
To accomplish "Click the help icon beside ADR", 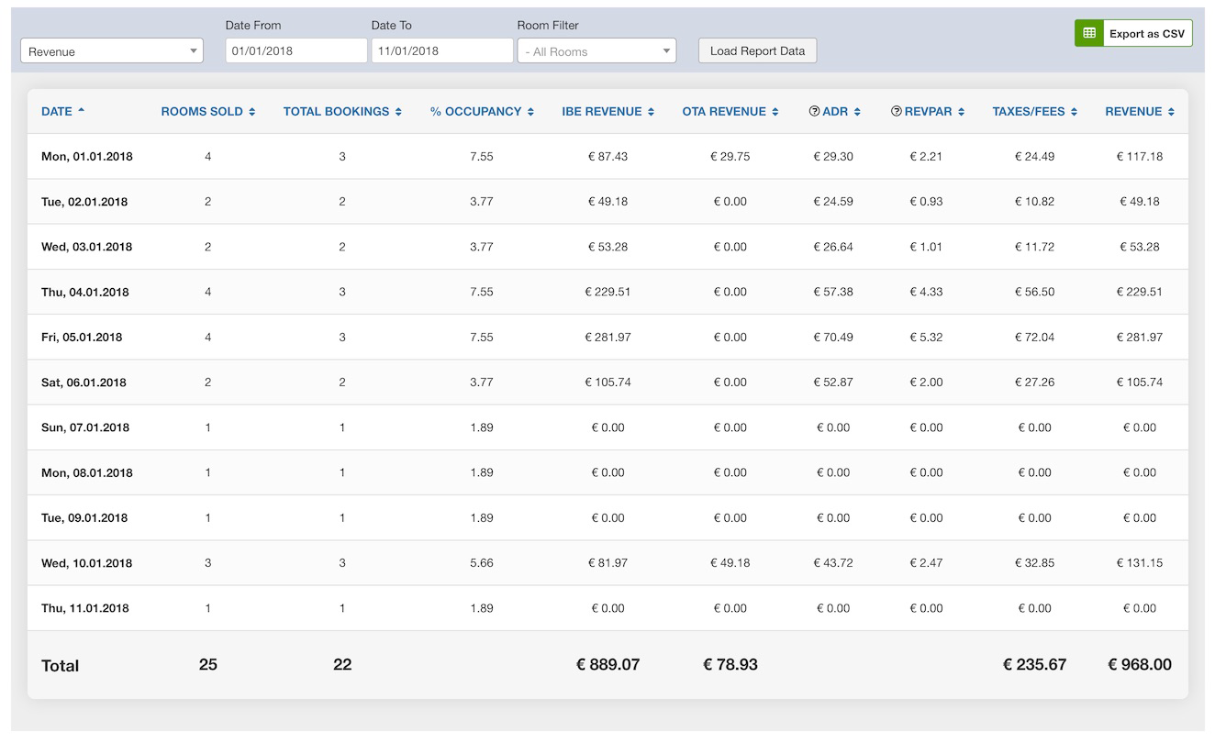I will point(814,112).
